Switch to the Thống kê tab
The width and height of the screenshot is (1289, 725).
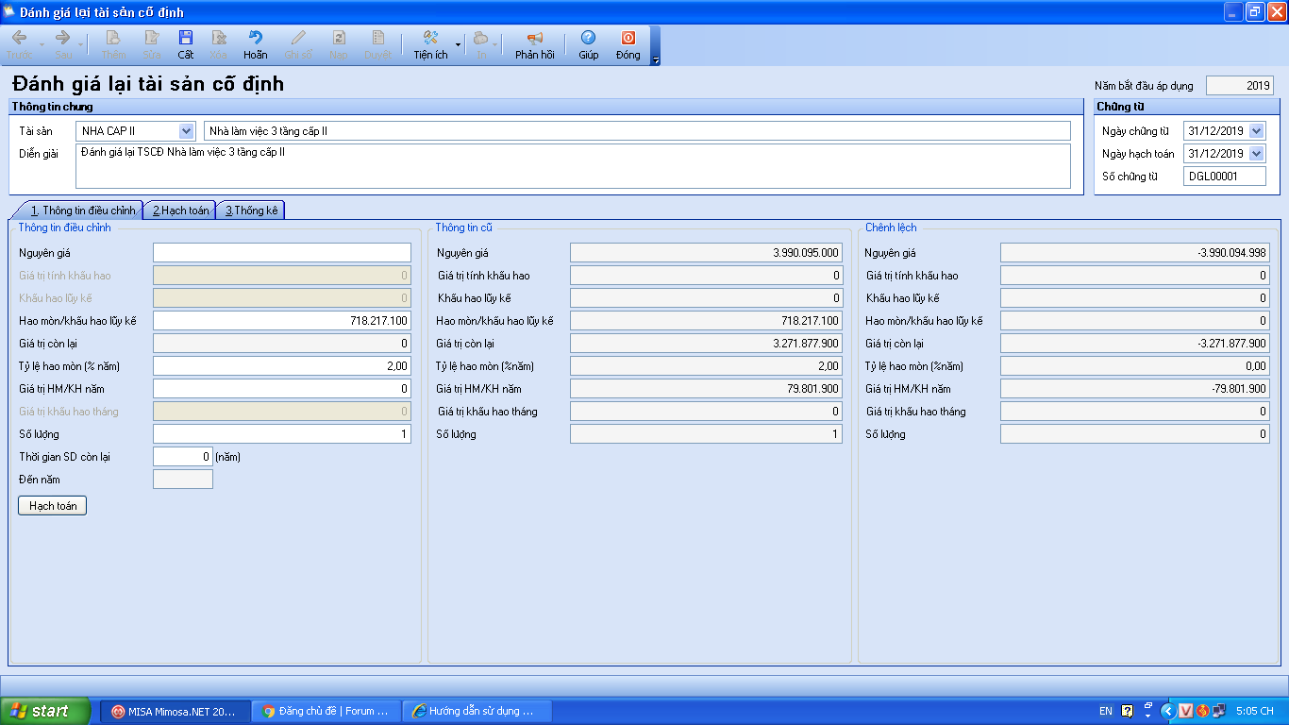[x=251, y=211]
